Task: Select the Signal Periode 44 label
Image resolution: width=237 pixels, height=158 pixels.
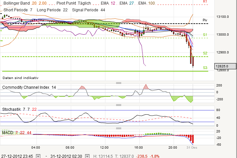Action: pyautogui.click(x=88, y=10)
